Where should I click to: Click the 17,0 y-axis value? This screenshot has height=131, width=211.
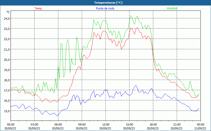coord(7,90)
